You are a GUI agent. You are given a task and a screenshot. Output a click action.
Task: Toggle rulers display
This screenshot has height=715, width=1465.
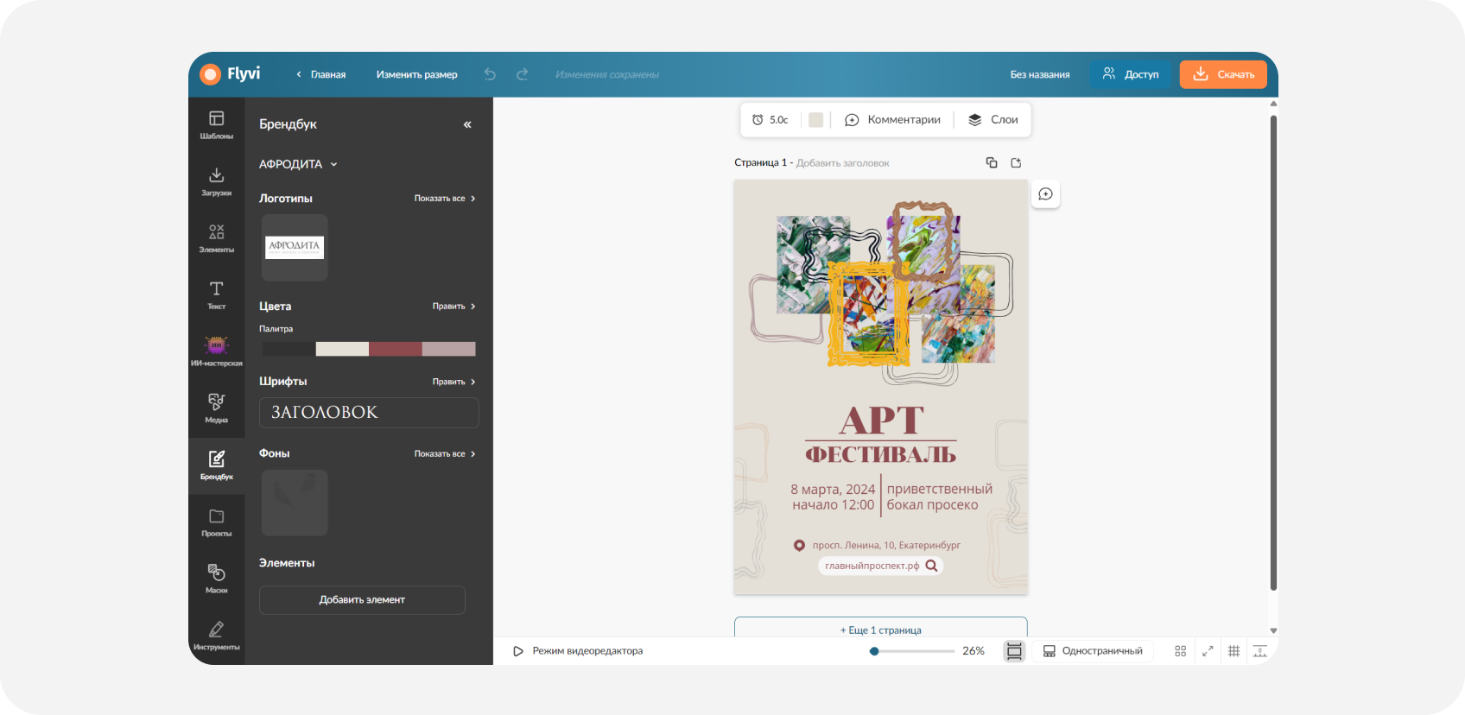click(1260, 651)
